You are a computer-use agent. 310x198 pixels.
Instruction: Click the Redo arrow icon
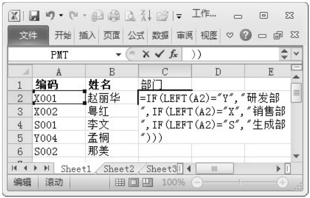click(74, 16)
